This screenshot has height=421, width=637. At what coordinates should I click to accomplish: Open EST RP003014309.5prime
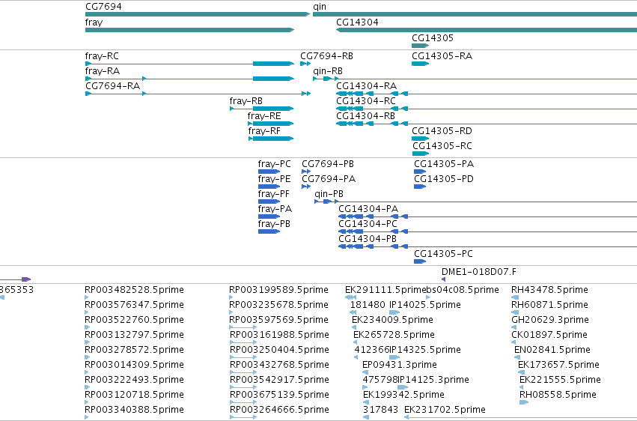tap(134, 365)
